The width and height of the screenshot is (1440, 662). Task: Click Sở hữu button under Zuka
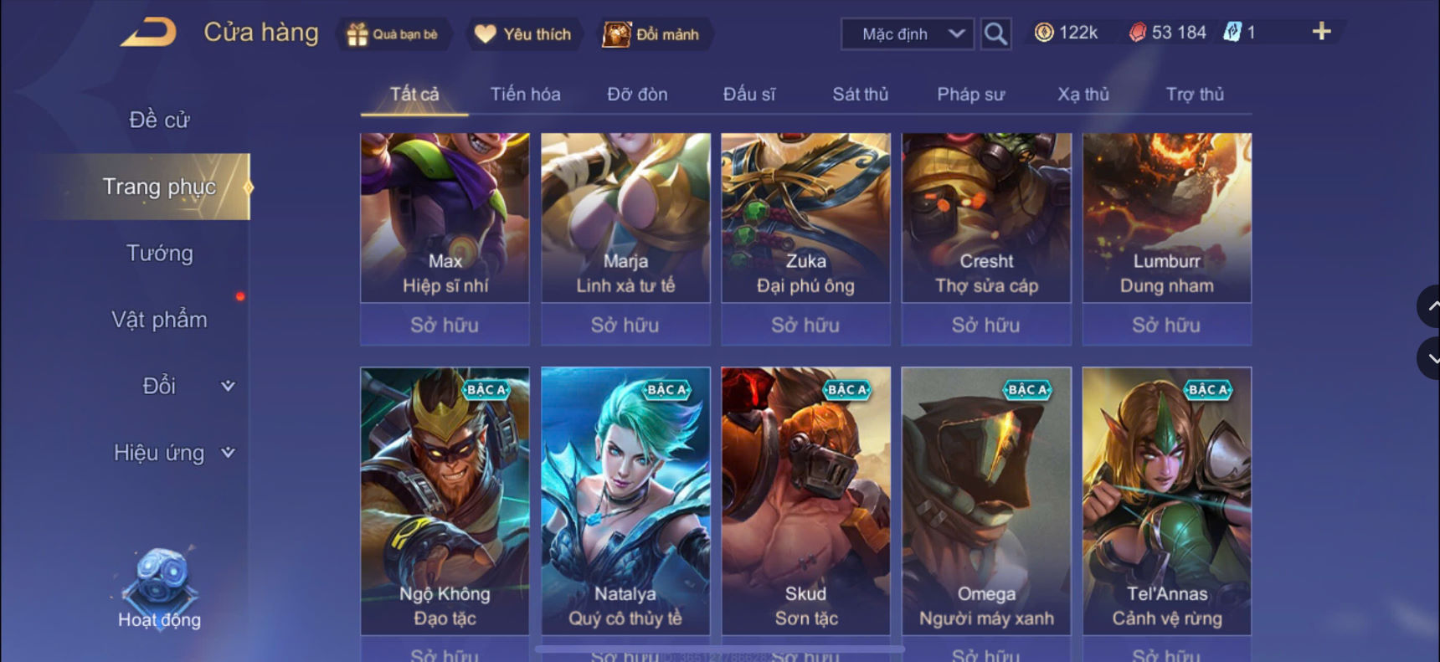[805, 325]
